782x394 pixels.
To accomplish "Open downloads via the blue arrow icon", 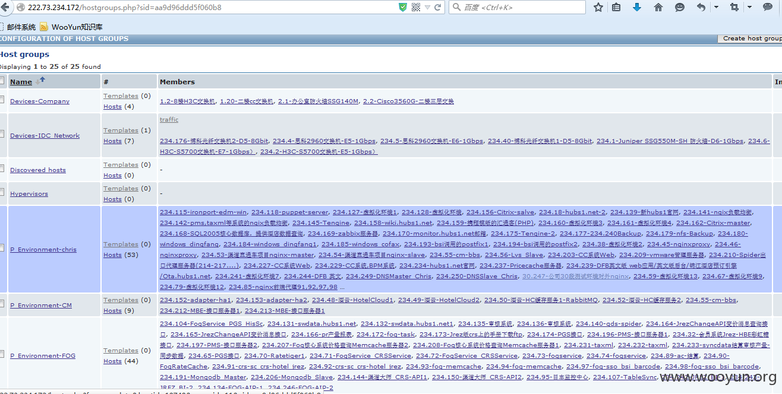I will [637, 7].
